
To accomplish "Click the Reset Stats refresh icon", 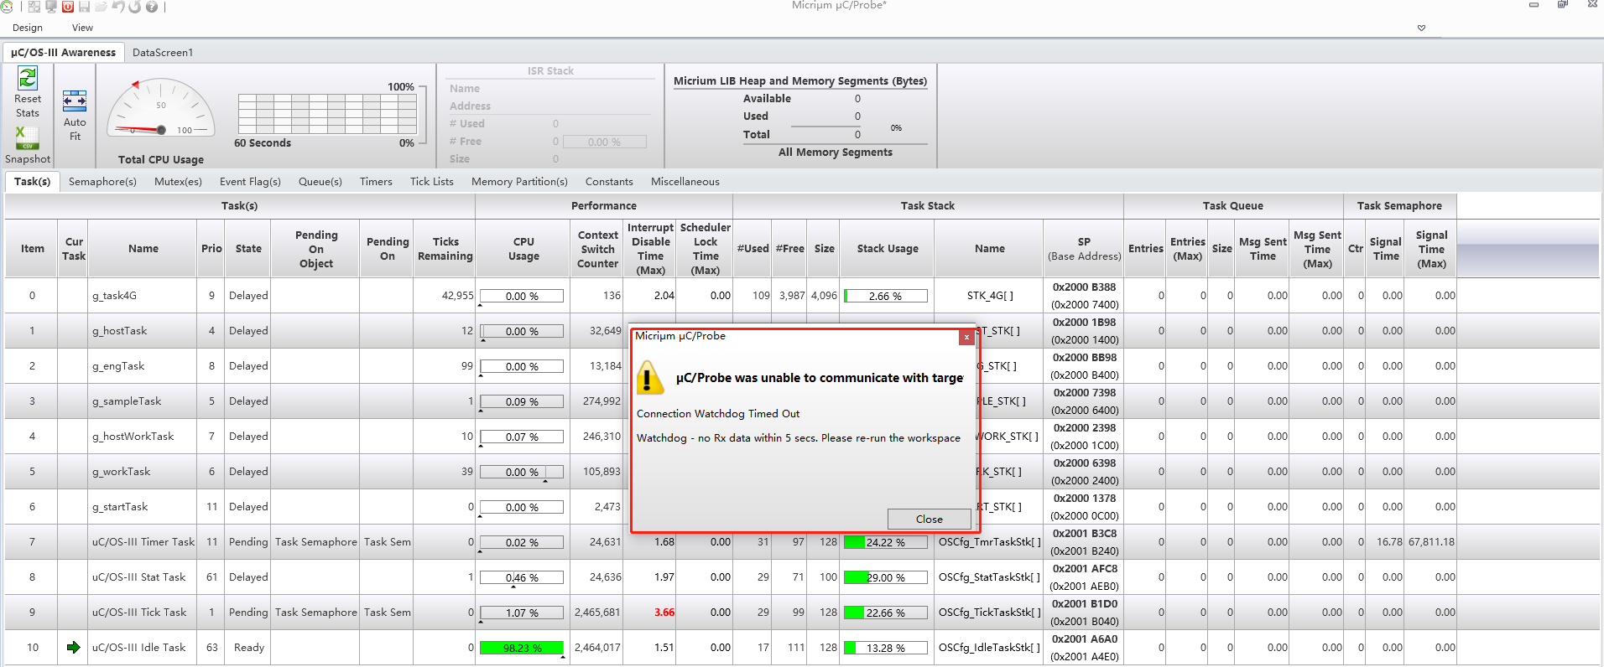I will [x=28, y=79].
